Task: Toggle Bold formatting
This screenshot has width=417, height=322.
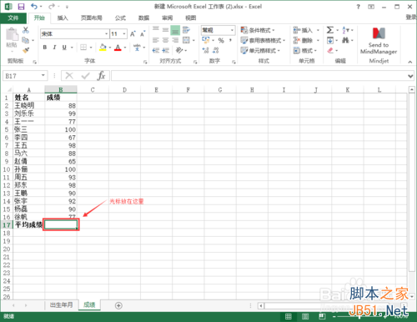Action: 45,48
